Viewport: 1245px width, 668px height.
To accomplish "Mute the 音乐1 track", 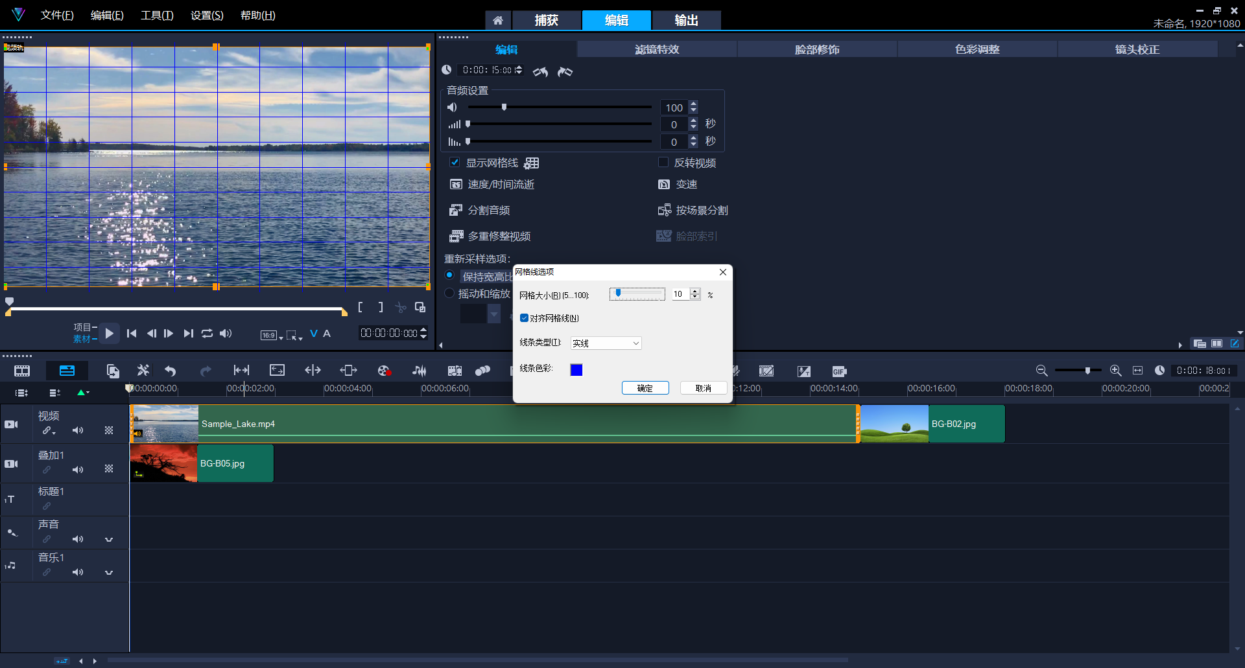I will (x=78, y=572).
